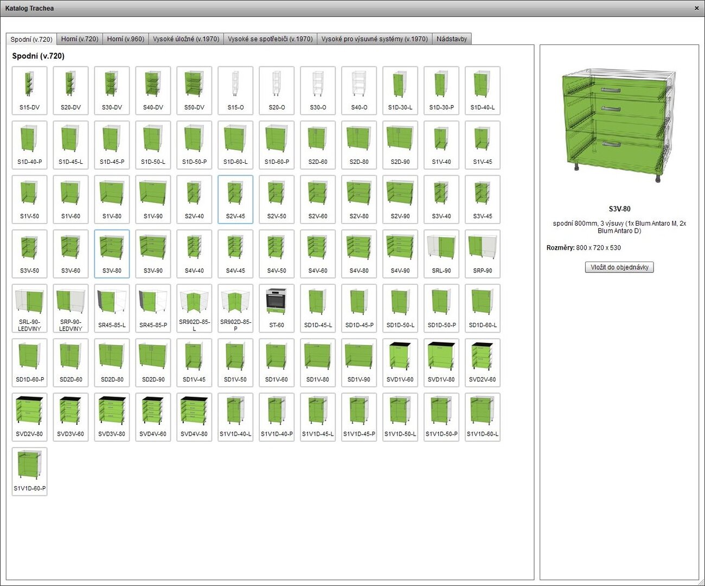The height and width of the screenshot is (586, 705).
Task: Close the Katalog Trachea dialog
Action: coord(696,8)
